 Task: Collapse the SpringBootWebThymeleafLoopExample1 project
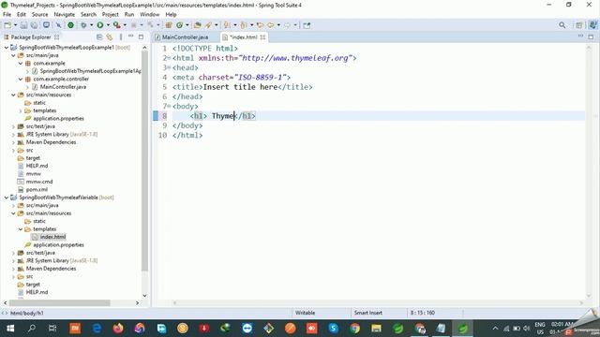coord(7,48)
